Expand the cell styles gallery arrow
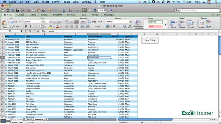The width and height of the screenshot is (221, 124). tap(165, 24)
